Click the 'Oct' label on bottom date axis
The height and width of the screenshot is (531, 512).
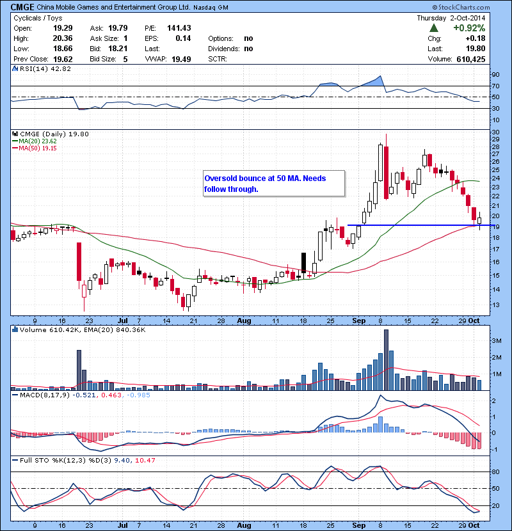point(474,525)
